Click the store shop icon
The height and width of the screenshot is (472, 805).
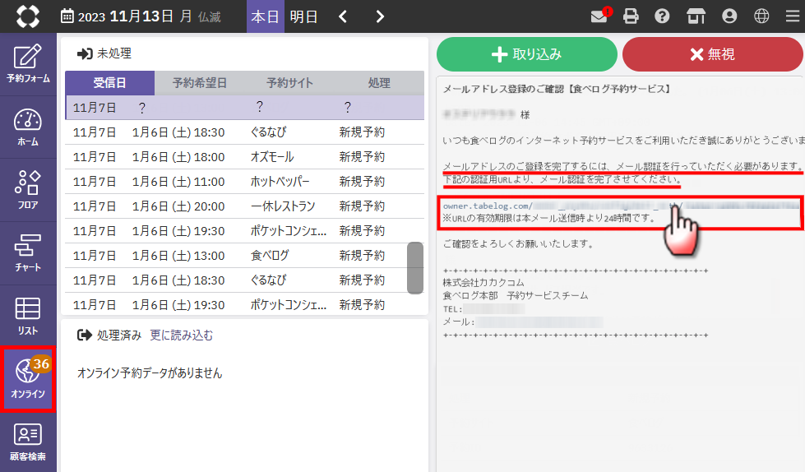pyautogui.click(x=695, y=16)
